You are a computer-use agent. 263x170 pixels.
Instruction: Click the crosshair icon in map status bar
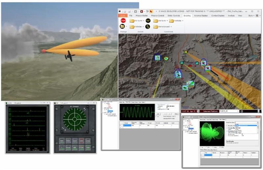pyautogui.click(x=242, y=111)
